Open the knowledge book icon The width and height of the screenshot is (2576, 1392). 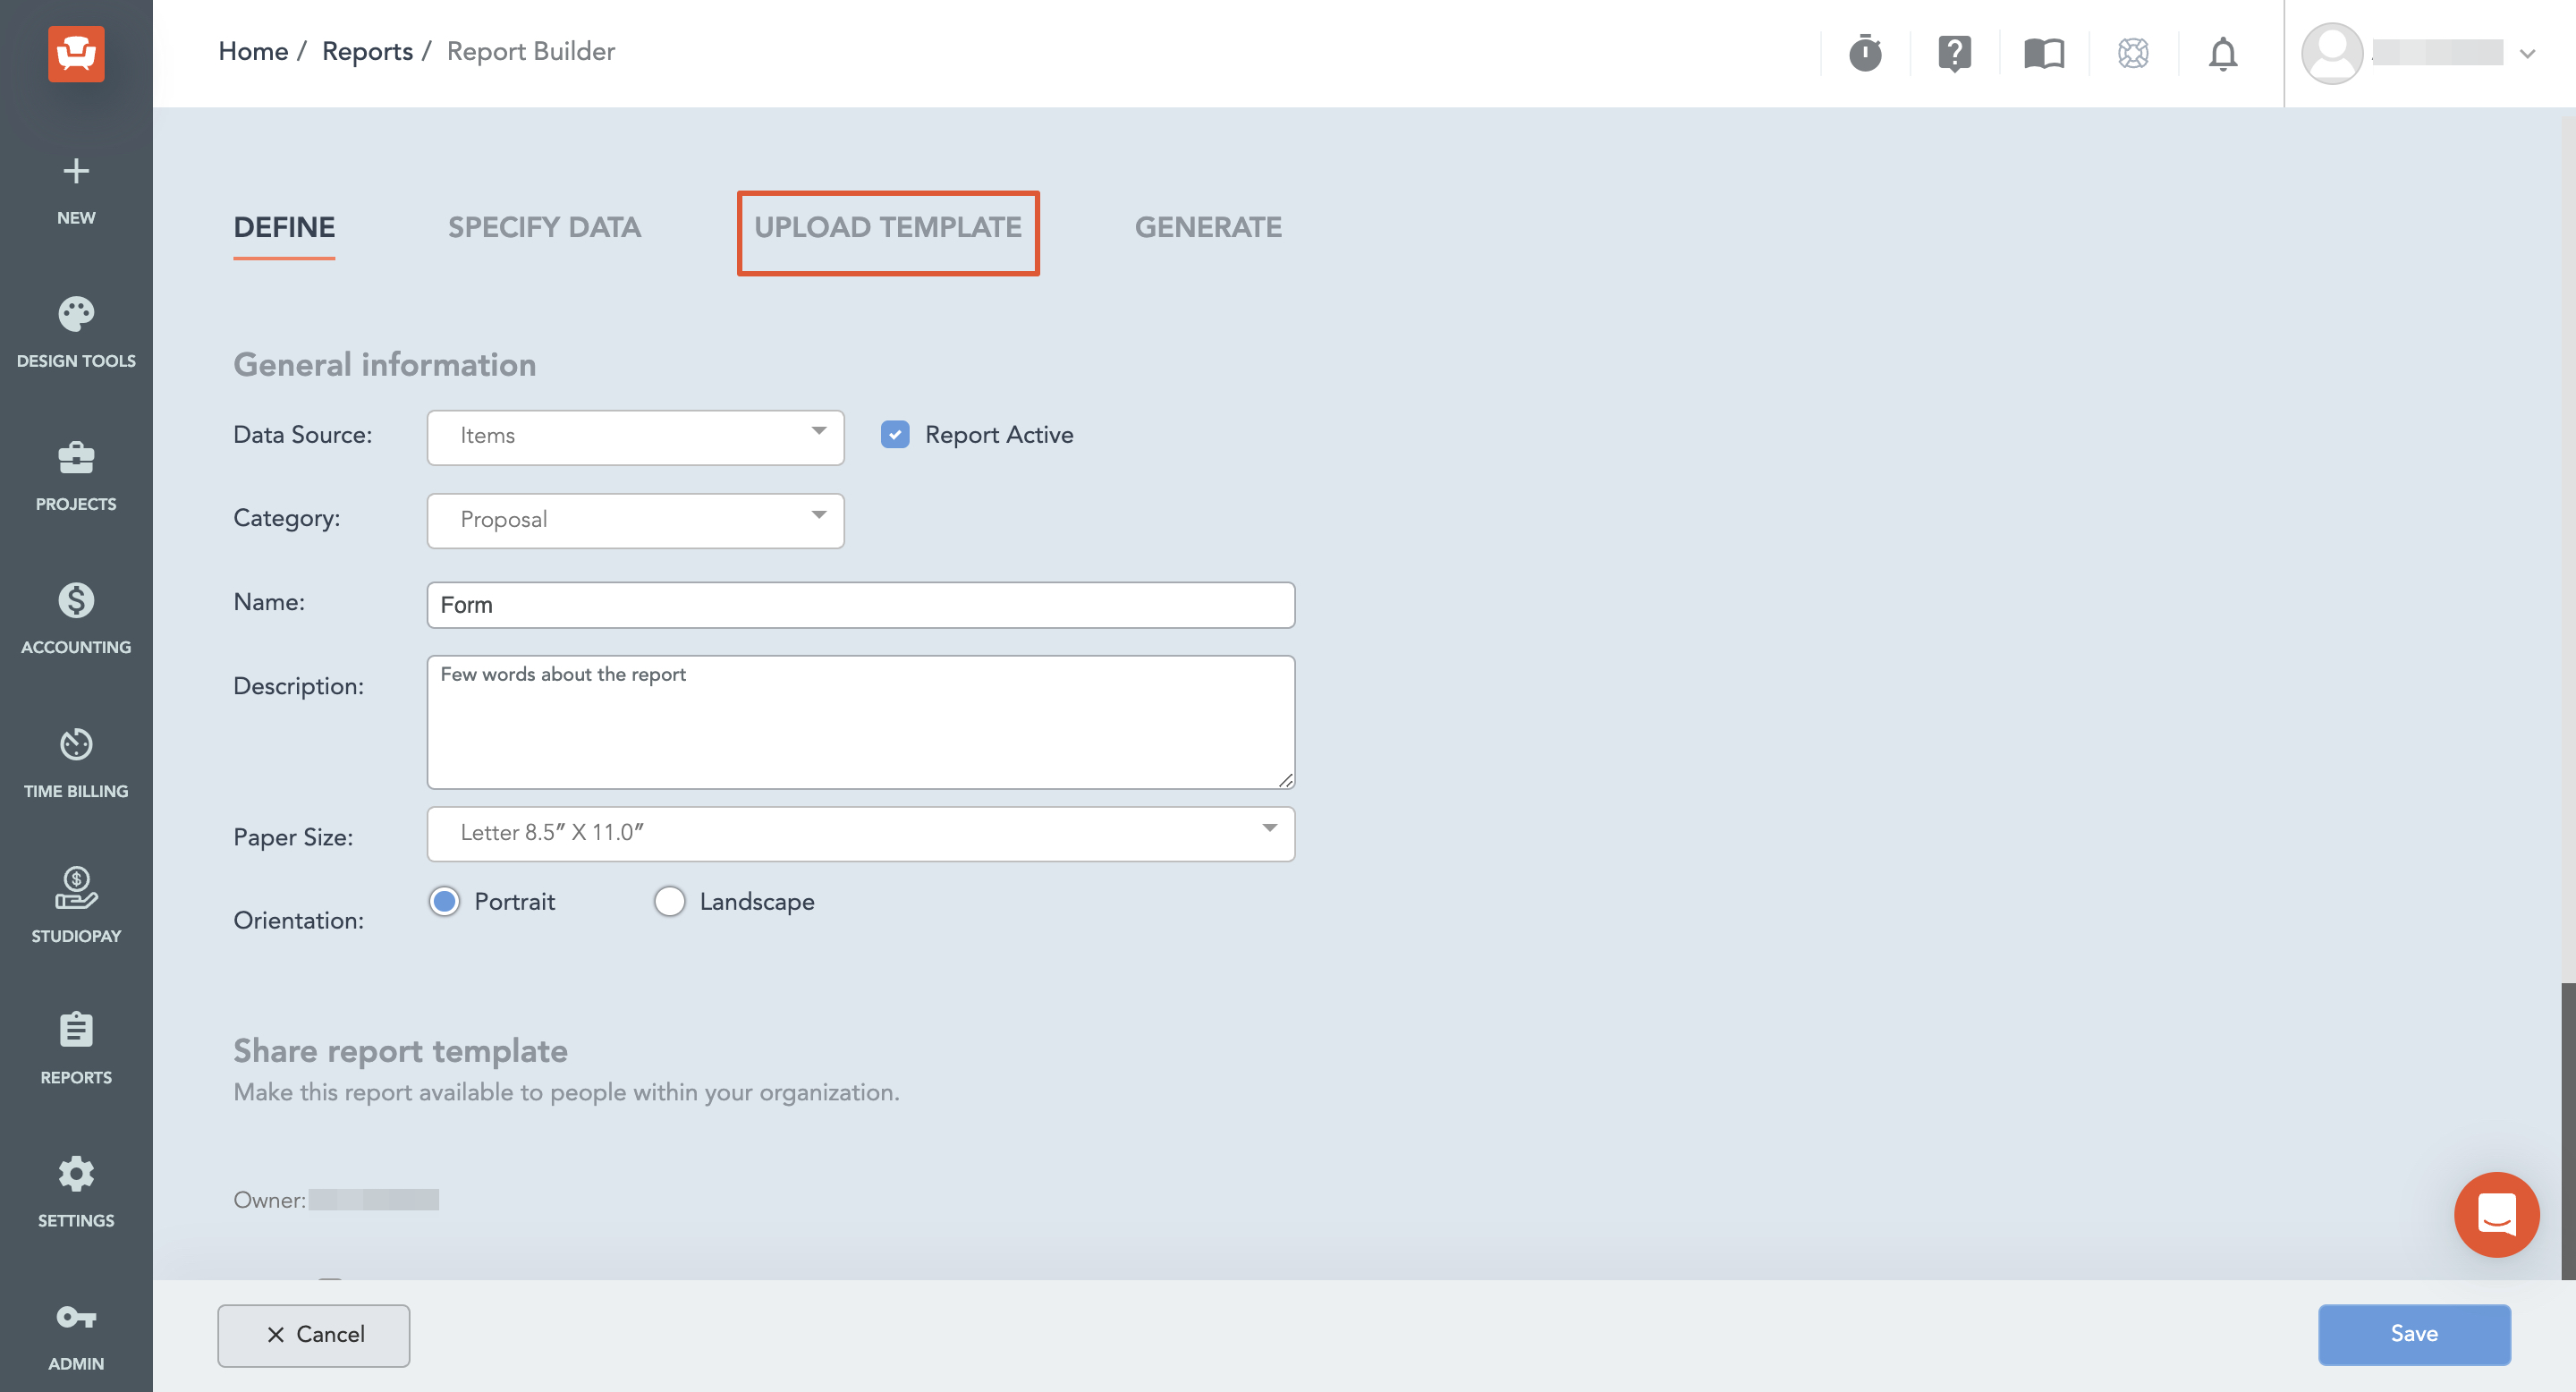tap(2044, 53)
